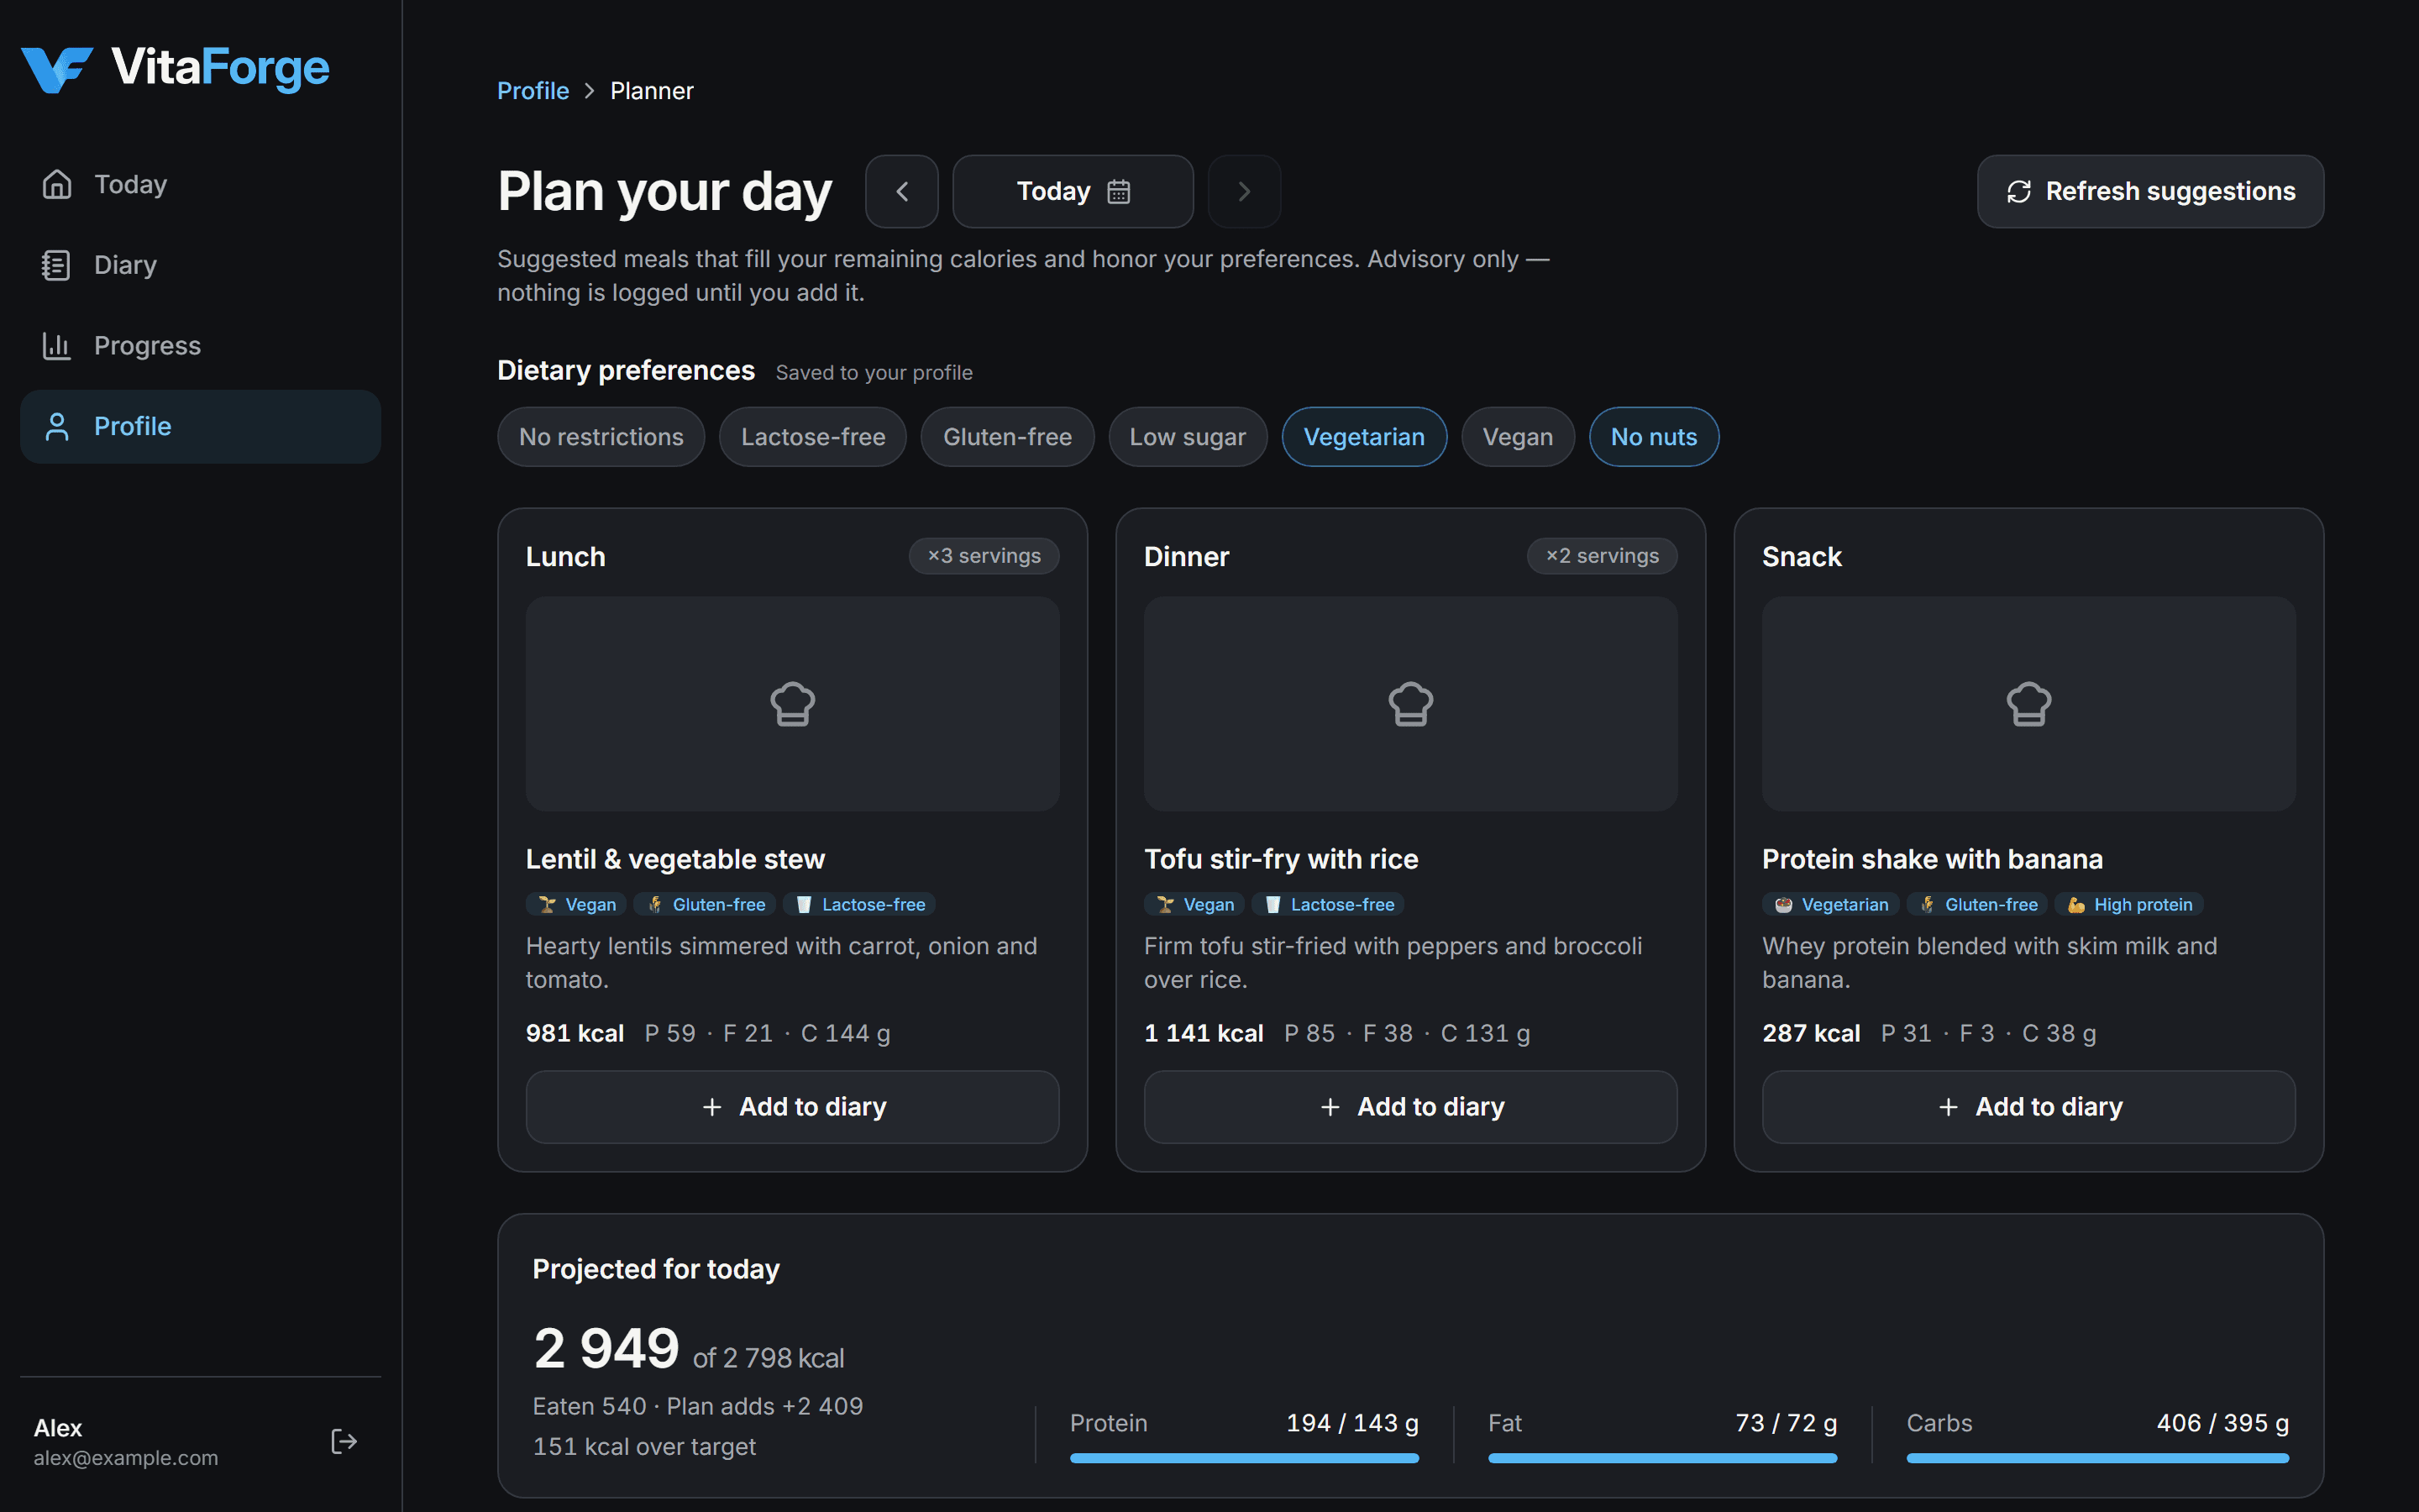The image size is (2419, 1512).
Task: Click the Profile breadcrumb link
Action: click(533, 91)
